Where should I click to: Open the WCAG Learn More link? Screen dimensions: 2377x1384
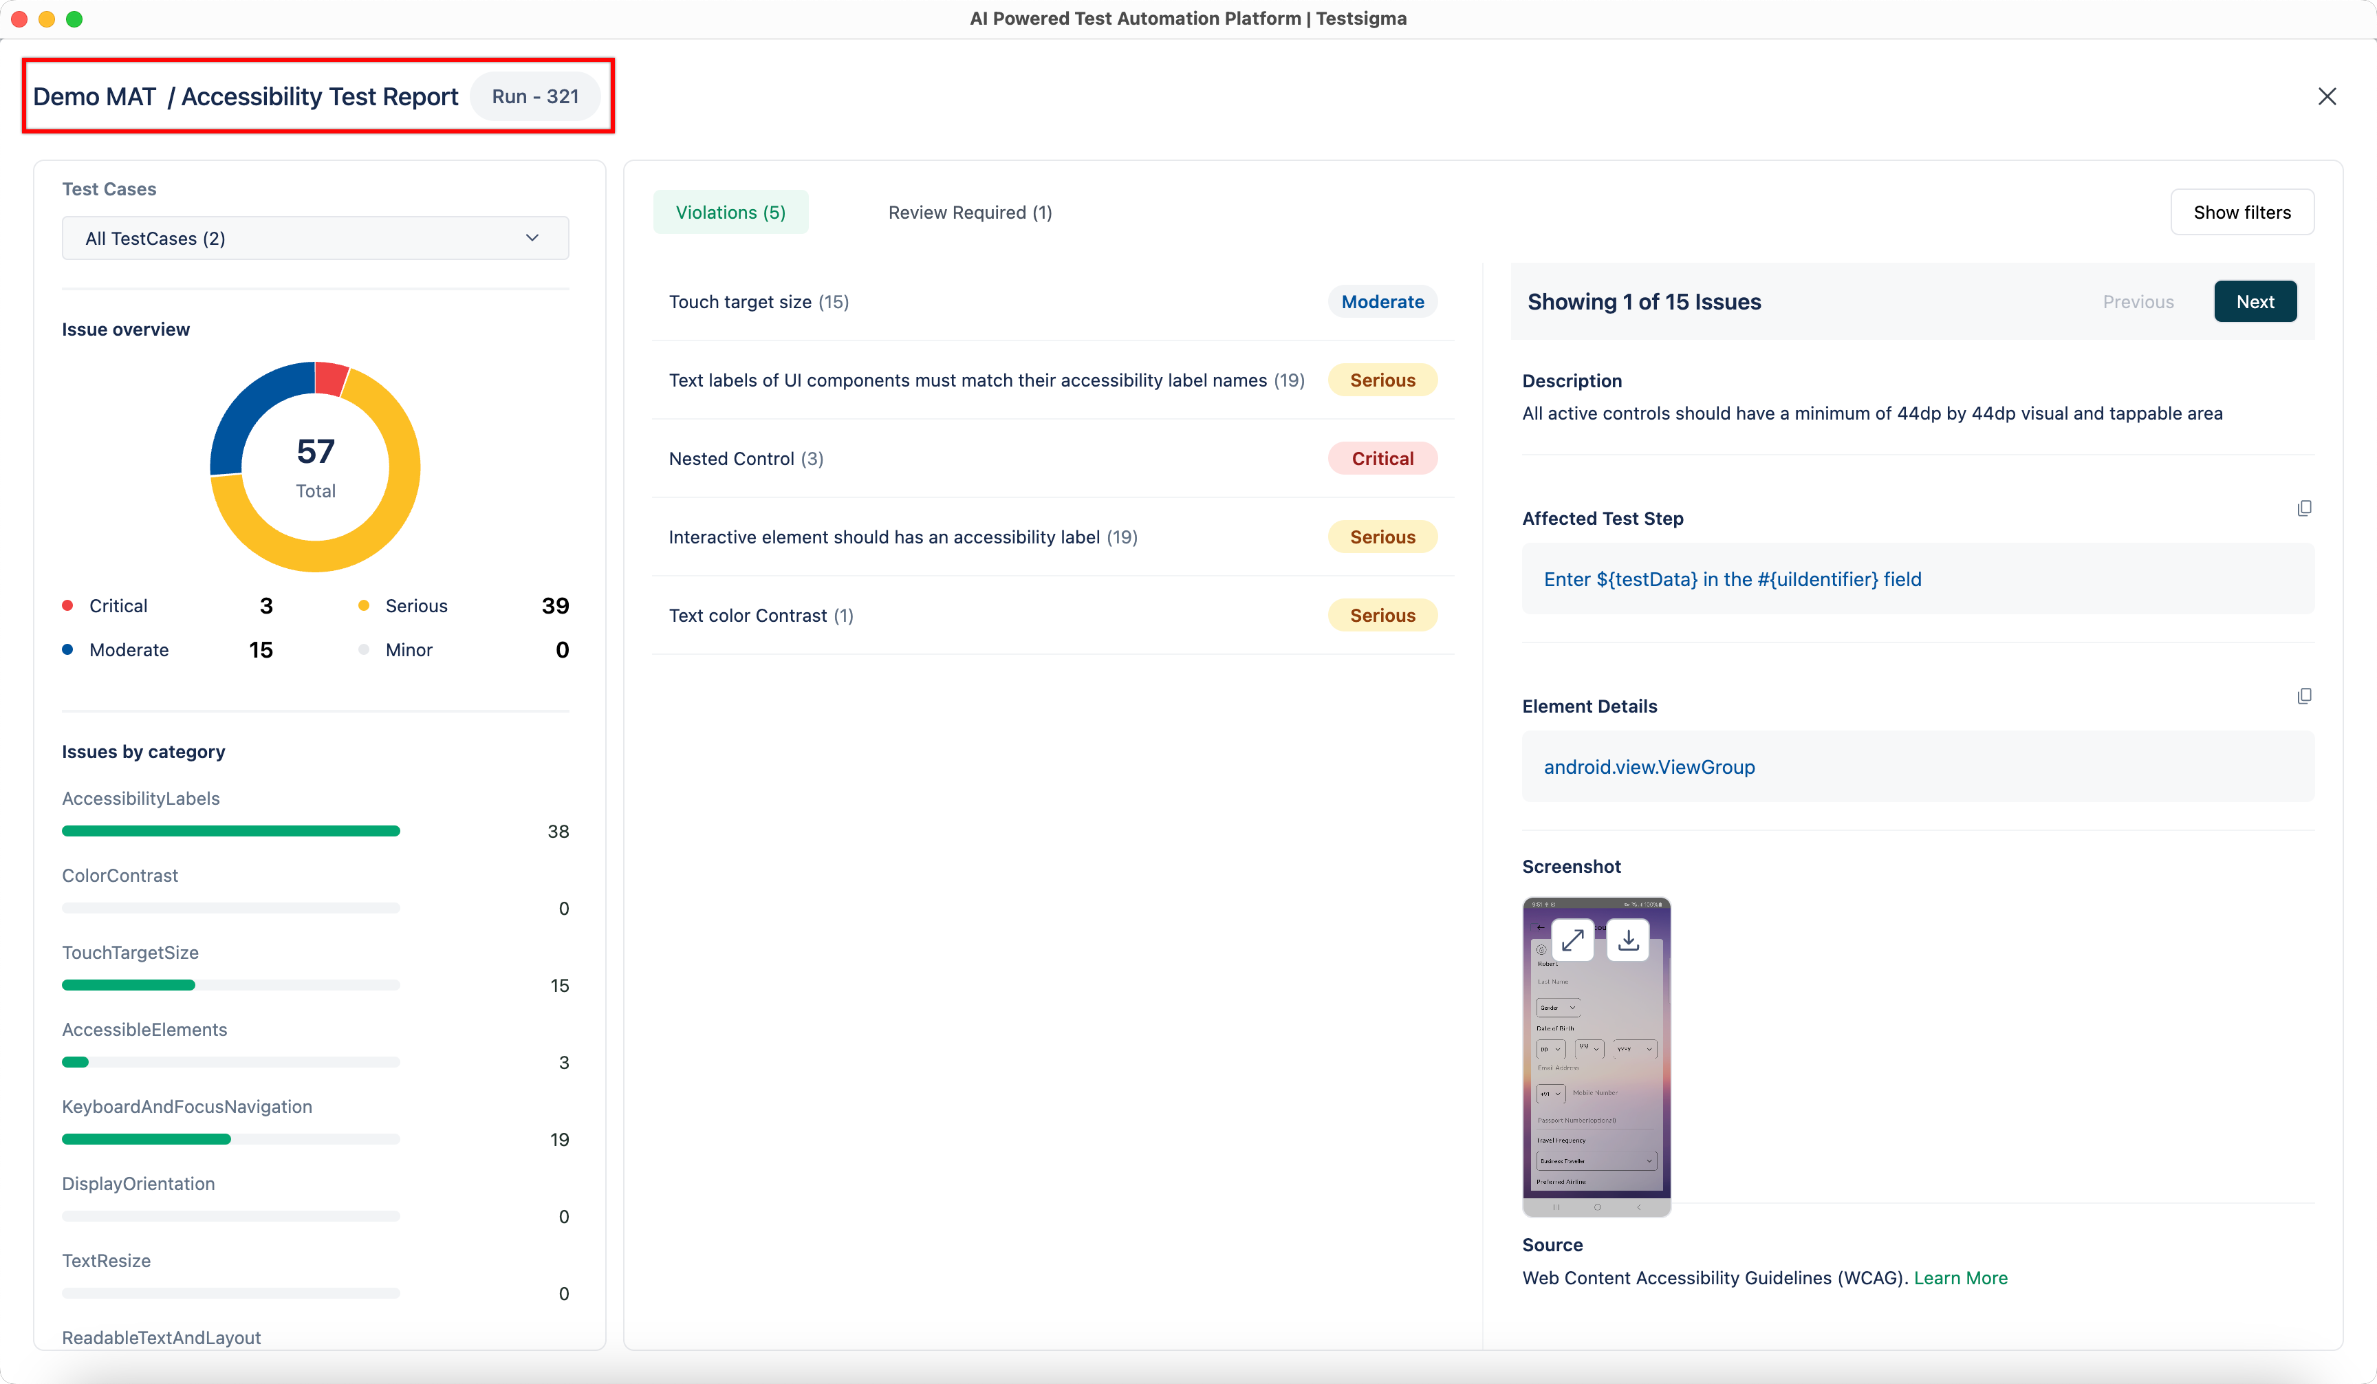1960,1278
